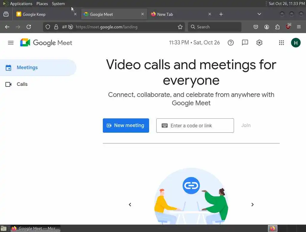
Task: View site security lock information
Action: [x=56, y=27]
